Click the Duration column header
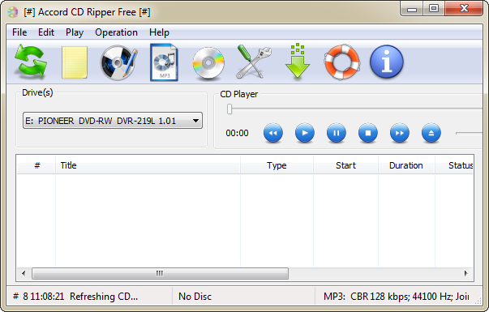This screenshot has width=489, height=312. click(x=406, y=165)
